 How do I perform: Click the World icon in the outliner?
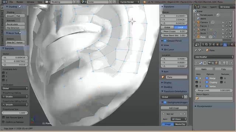(x=198, y=19)
